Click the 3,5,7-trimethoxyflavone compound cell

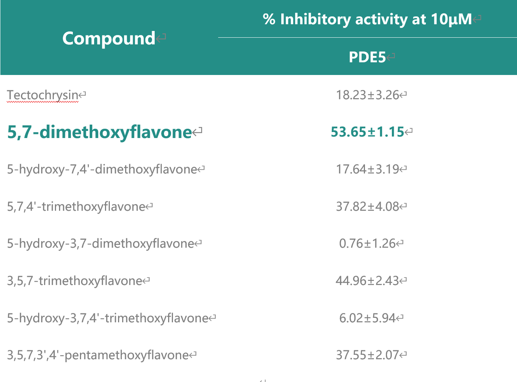[75, 280]
